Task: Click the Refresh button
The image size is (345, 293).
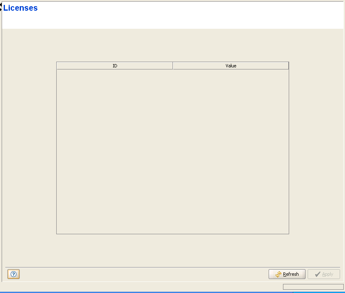Action: 287,274
